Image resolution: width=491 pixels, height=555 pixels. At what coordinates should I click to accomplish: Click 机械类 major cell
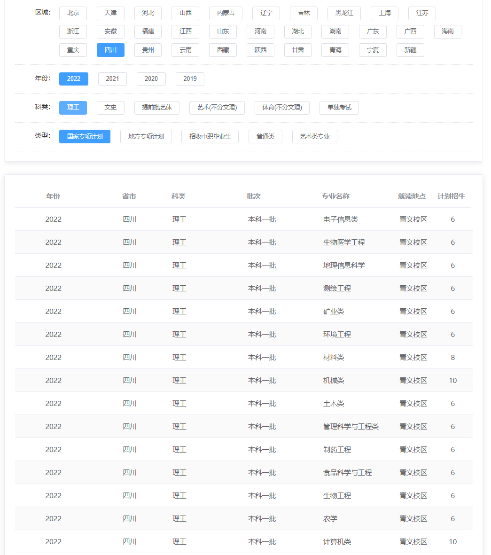[x=334, y=381]
